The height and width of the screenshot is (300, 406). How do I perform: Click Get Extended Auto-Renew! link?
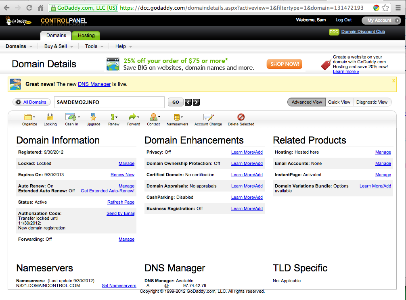[x=107, y=191]
